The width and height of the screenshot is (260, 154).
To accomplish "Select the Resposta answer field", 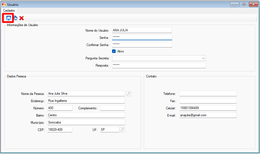I will pyautogui.click(x=159, y=65).
